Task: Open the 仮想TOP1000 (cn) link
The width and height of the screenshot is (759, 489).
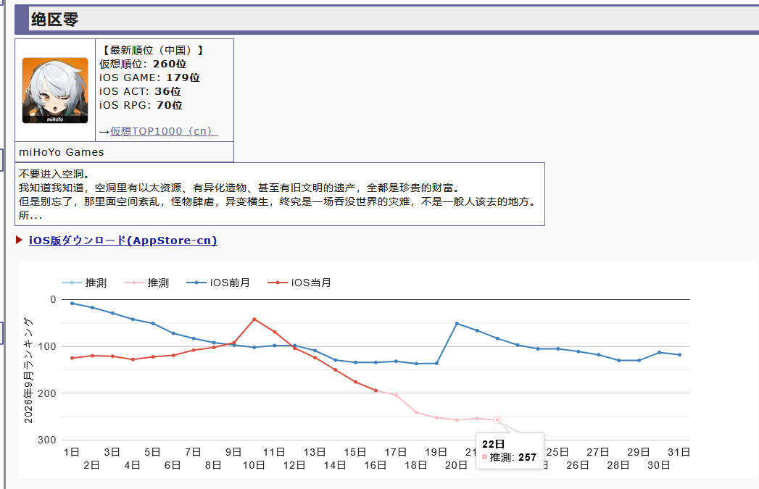Action: pyautogui.click(x=164, y=131)
